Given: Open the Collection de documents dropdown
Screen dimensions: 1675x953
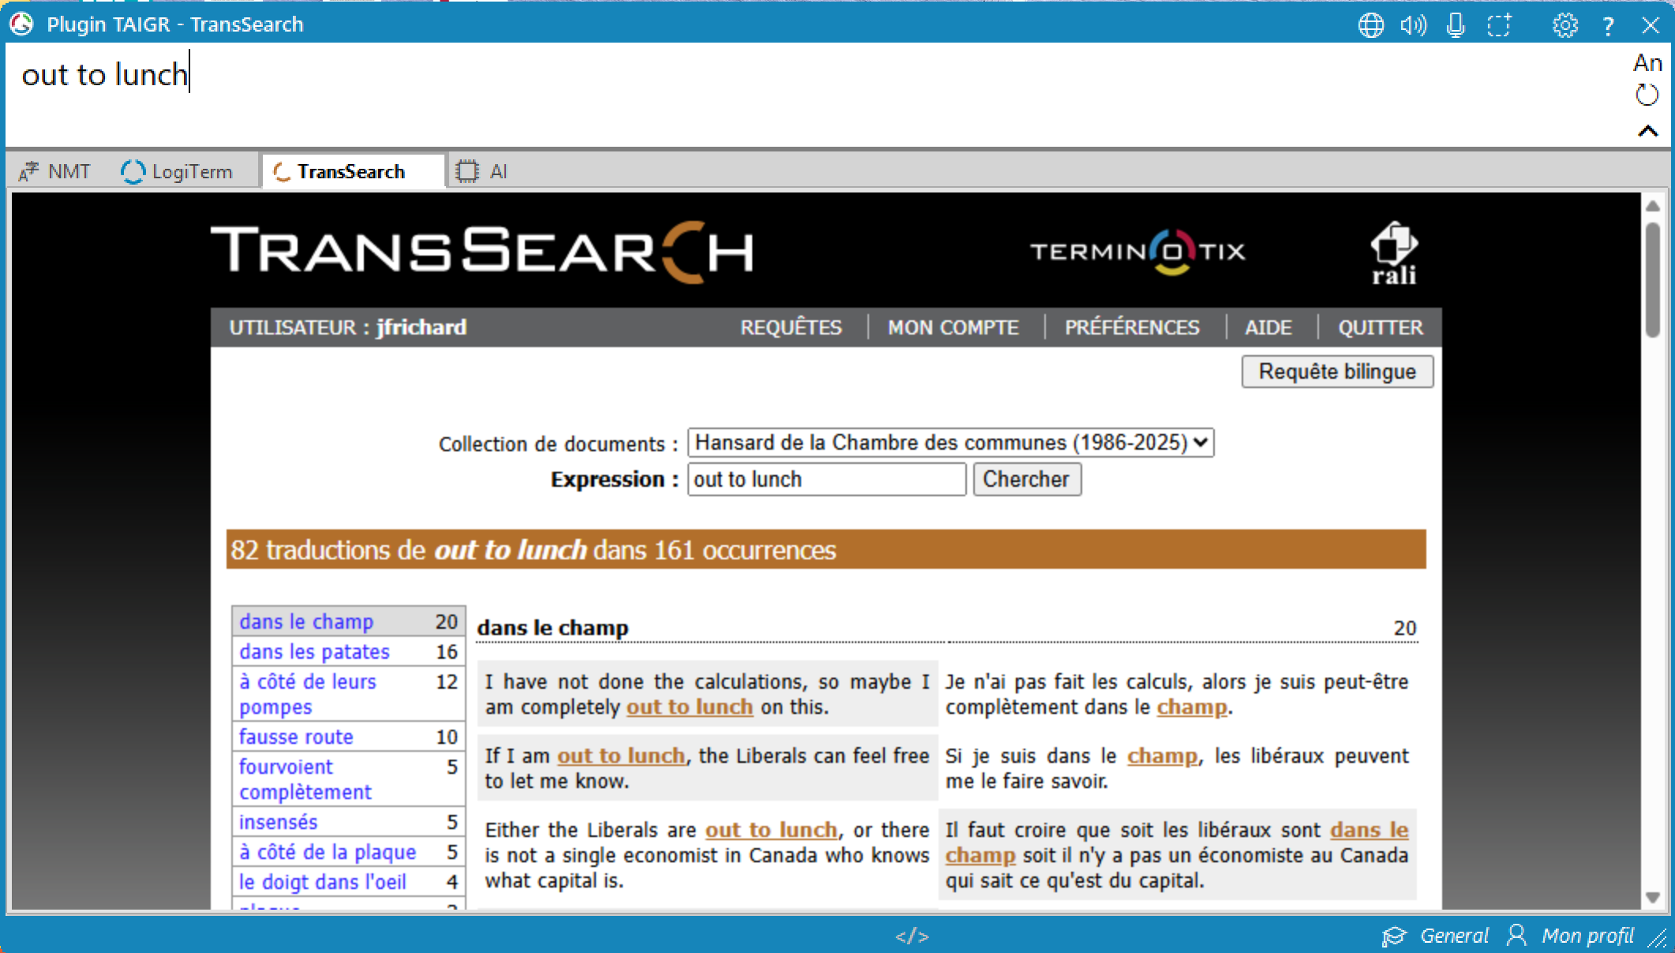Looking at the screenshot, I should (950, 443).
